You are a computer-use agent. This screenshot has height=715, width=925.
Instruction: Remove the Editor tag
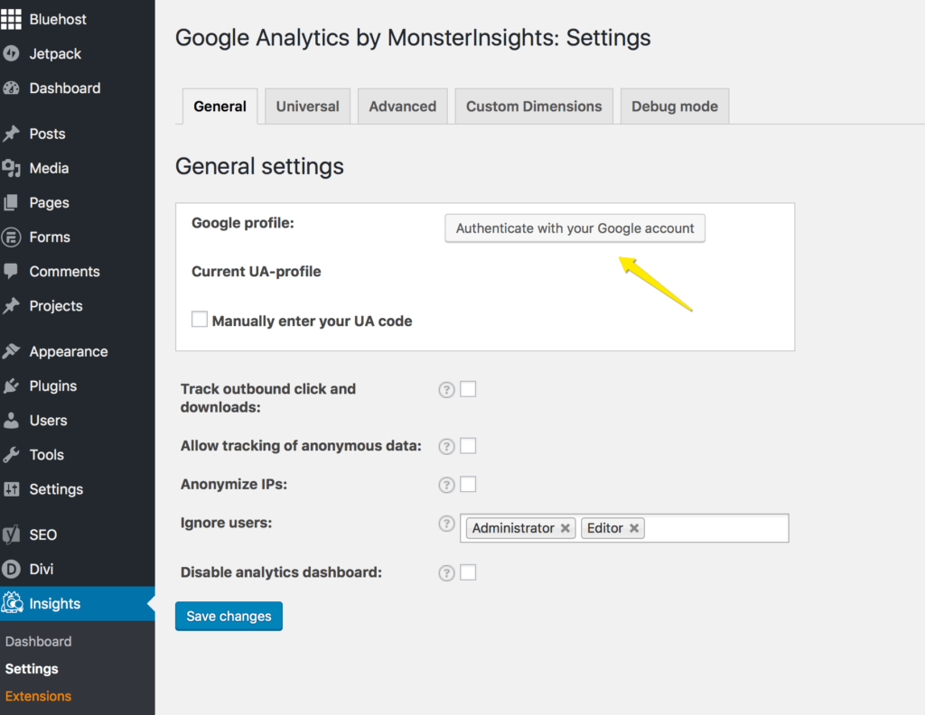coord(634,528)
